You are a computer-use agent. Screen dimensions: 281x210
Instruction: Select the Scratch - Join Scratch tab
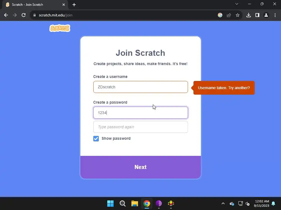[35, 5]
